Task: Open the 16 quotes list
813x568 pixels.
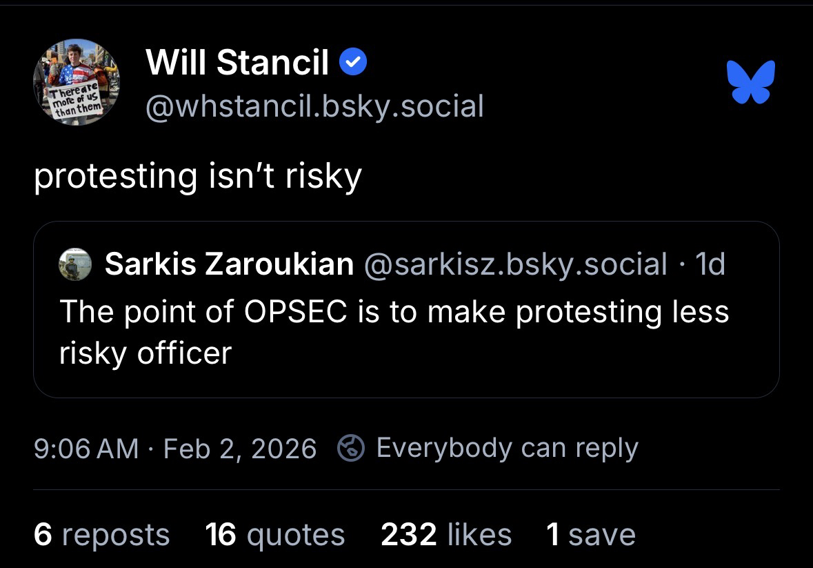Action: (274, 535)
